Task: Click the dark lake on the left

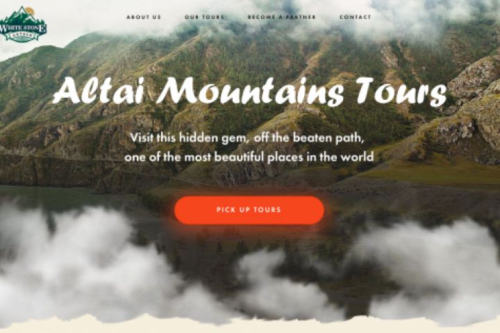Action: [48, 196]
